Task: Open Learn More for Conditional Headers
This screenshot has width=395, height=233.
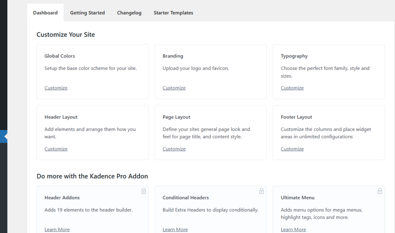Action: point(175,229)
